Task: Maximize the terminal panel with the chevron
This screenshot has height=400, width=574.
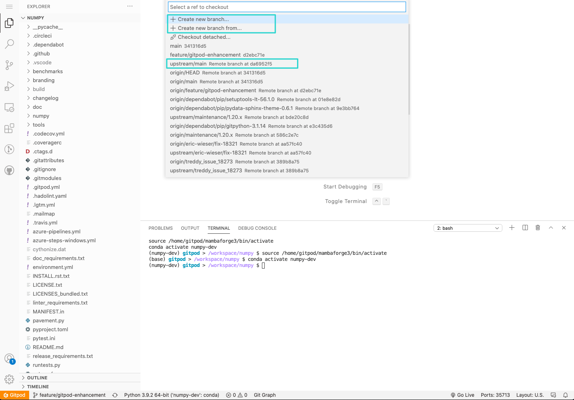Action: (x=551, y=227)
